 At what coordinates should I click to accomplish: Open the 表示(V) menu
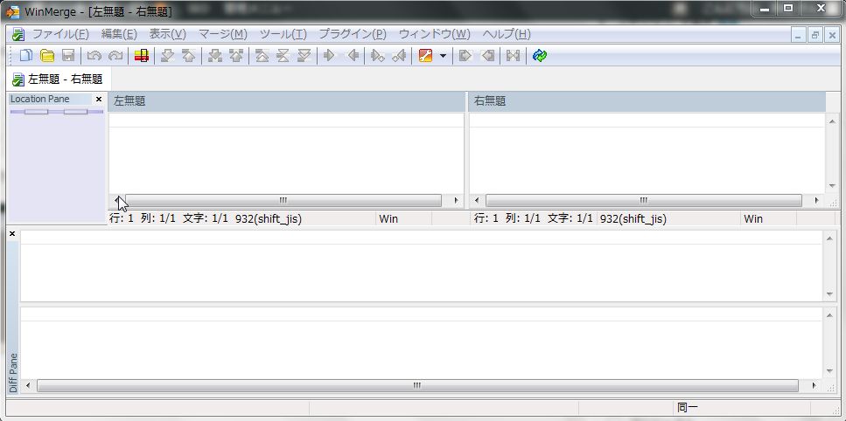(167, 34)
